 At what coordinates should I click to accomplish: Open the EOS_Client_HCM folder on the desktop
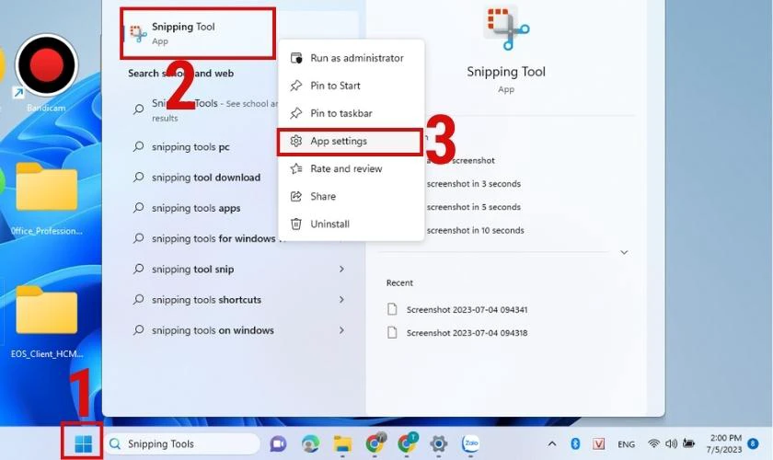coord(46,321)
